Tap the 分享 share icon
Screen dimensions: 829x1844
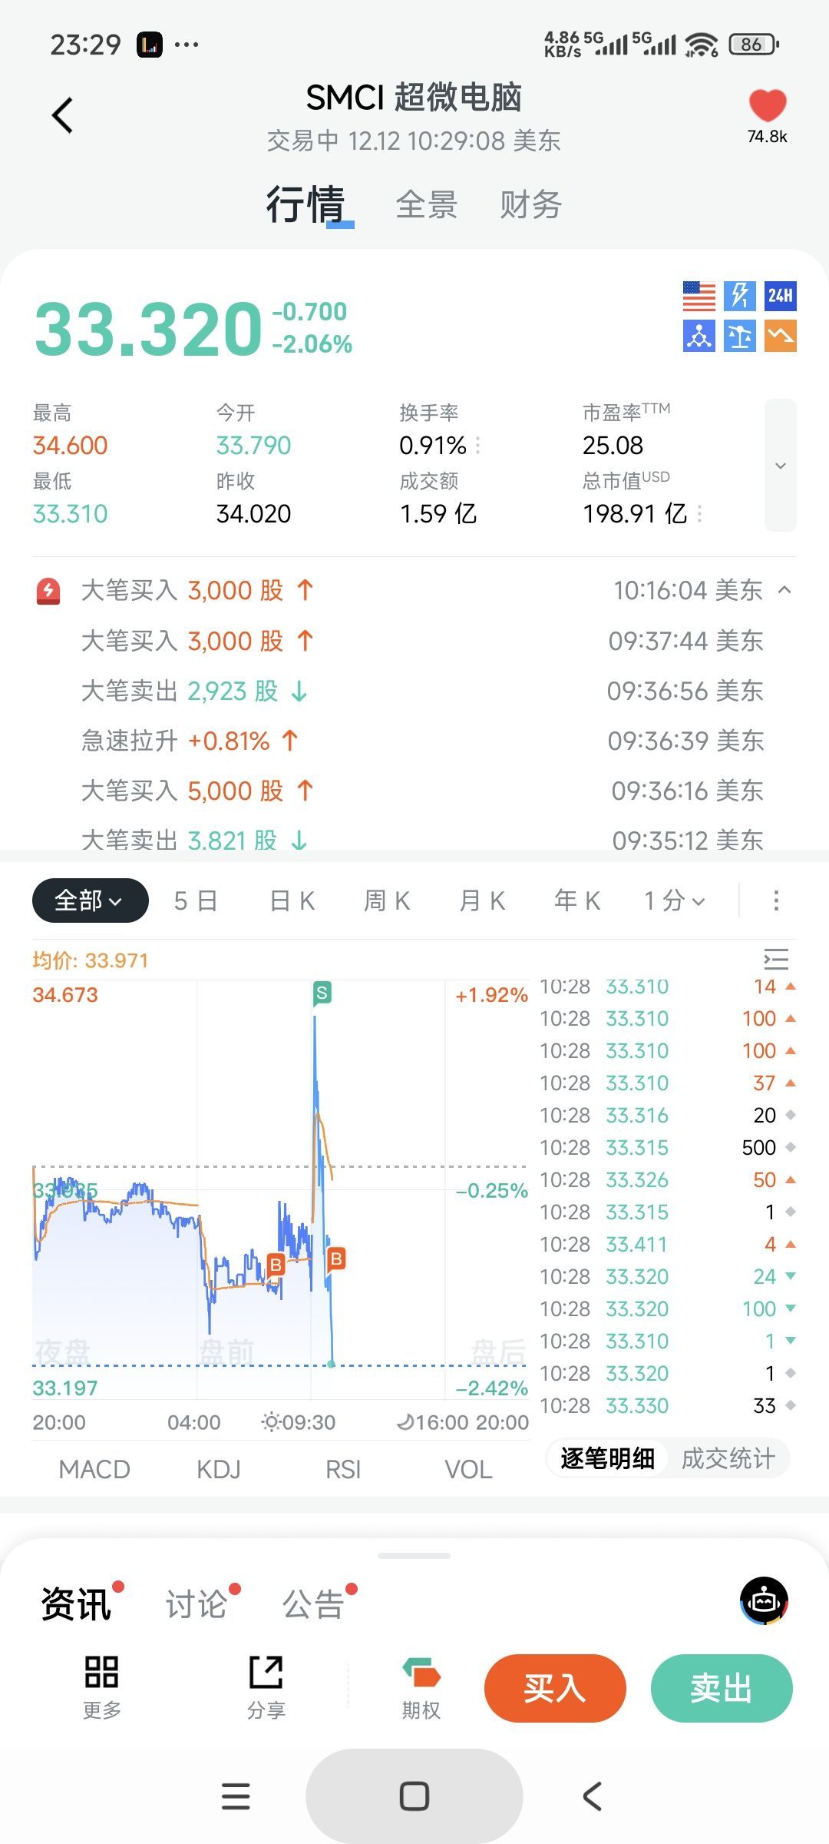coord(266,1686)
